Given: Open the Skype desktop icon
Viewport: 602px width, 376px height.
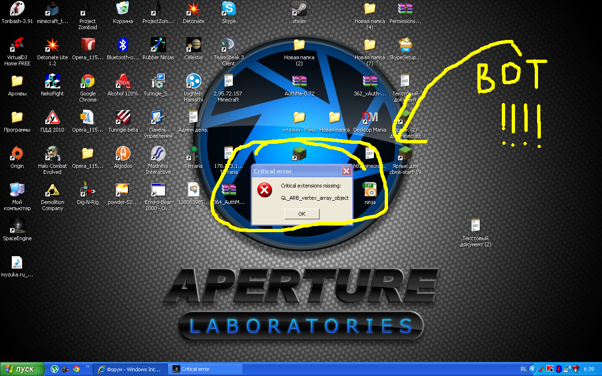Looking at the screenshot, I should click(x=229, y=13).
